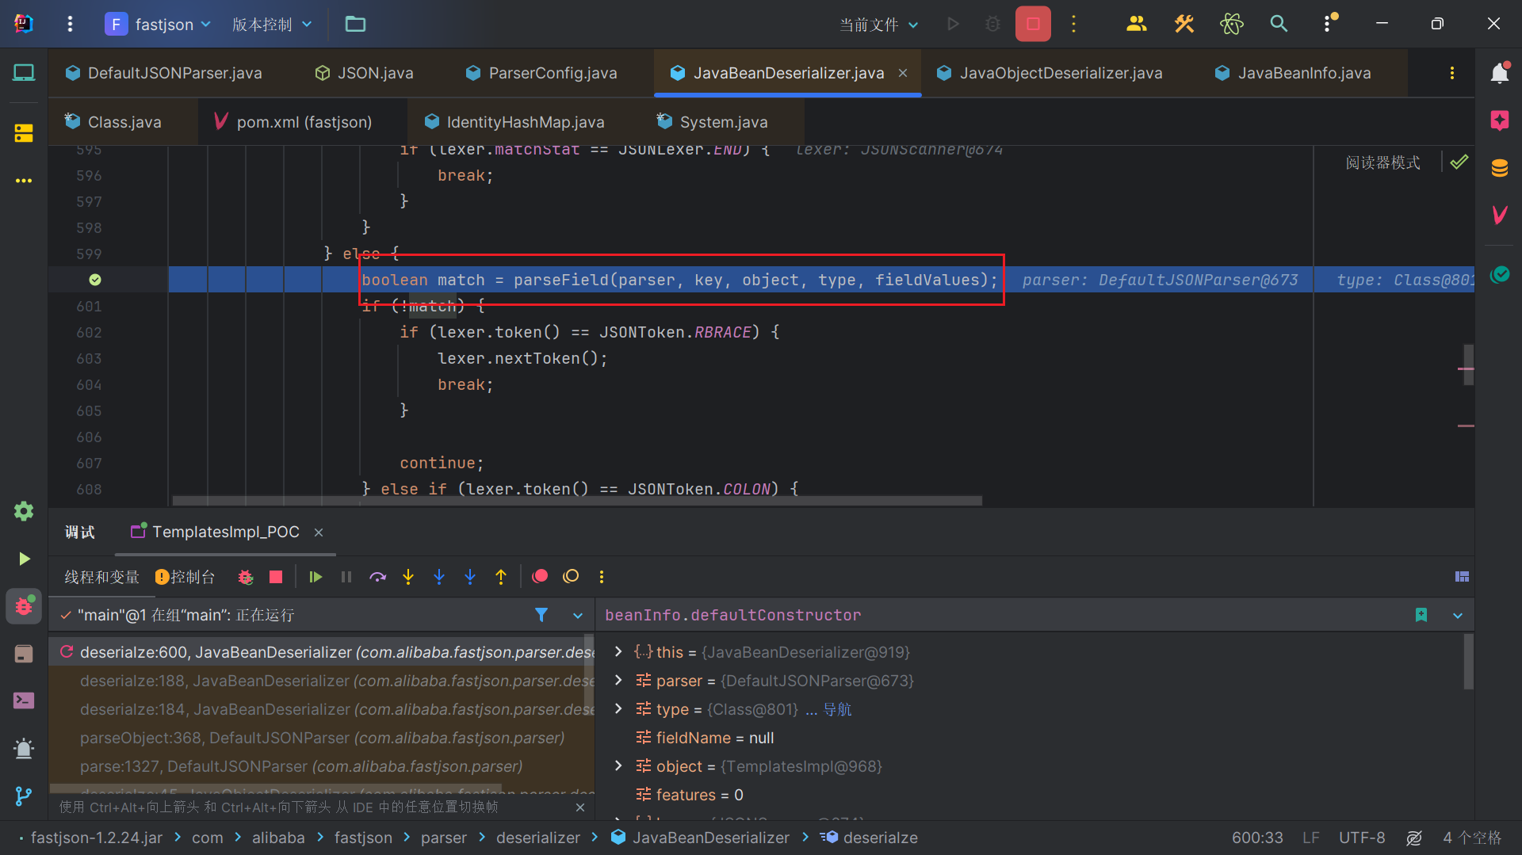Close the JavaBeanDeserializer.java tab
The height and width of the screenshot is (855, 1522).
point(903,73)
